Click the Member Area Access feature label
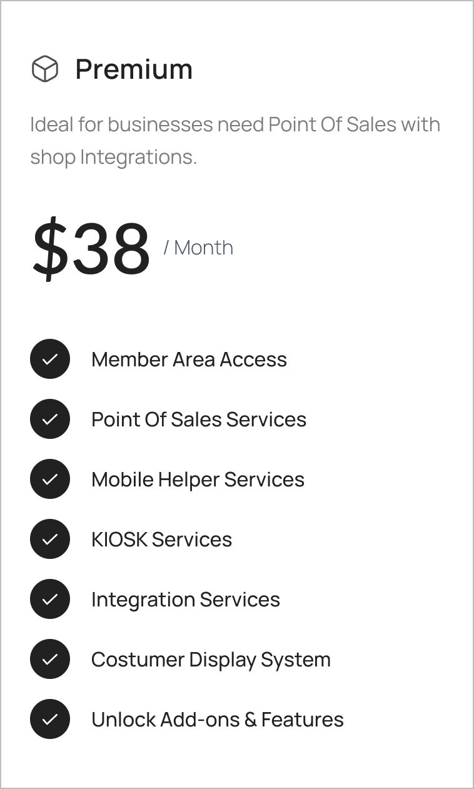 click(x=189, y=359)
